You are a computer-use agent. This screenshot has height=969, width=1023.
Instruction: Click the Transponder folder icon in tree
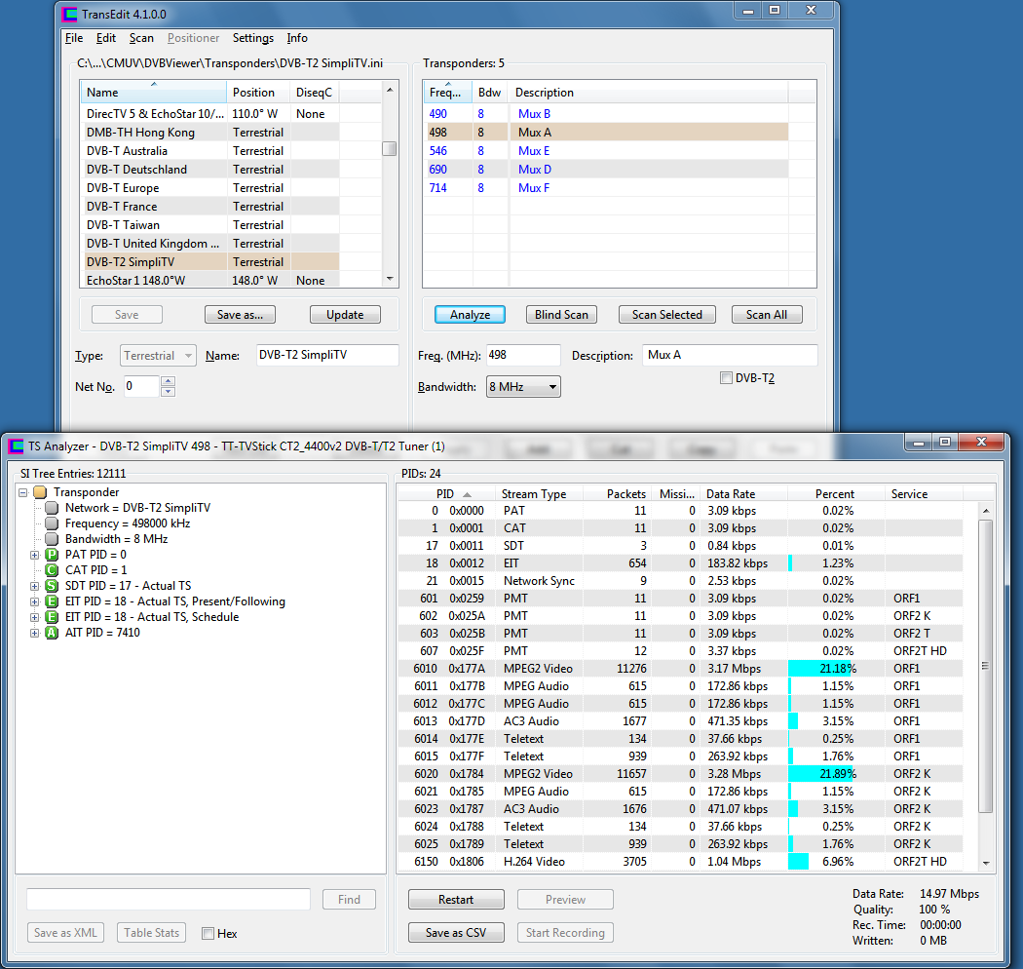point(40,492)
